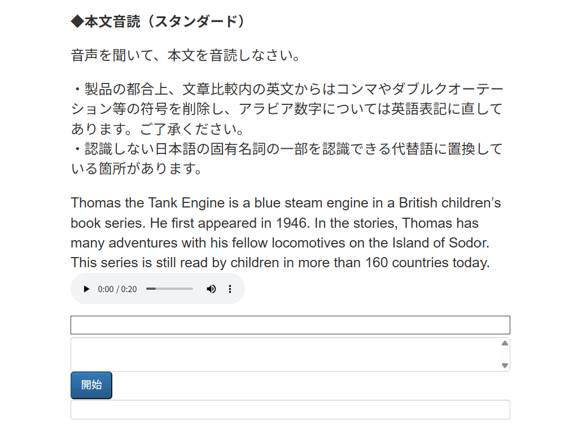Focus the black-bordered text field under the player
Screen dimensions: 578x433
tap(290, 325)
